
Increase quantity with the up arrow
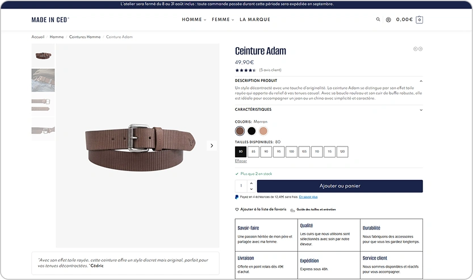[252, 183]
